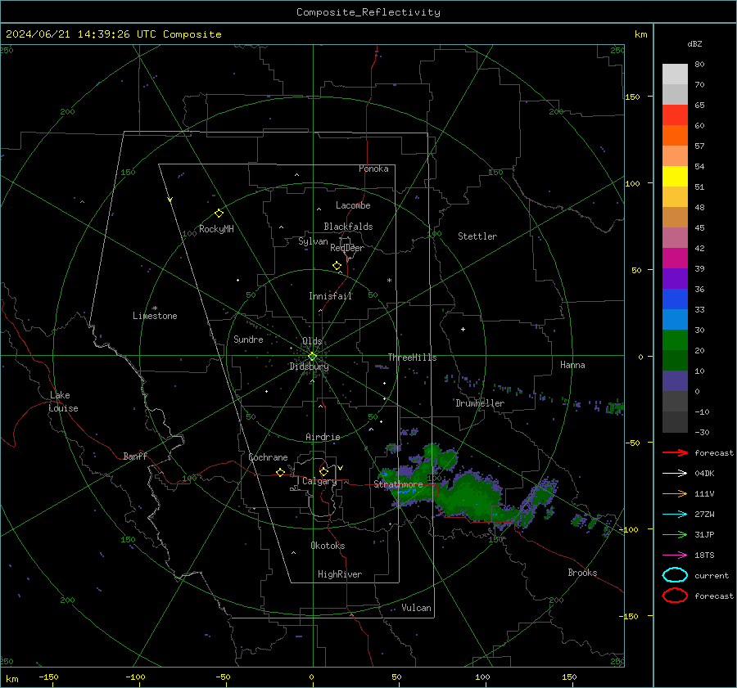Click the yellow diamond marker near Cochrane
737x688 pixels.
[280, 472]
